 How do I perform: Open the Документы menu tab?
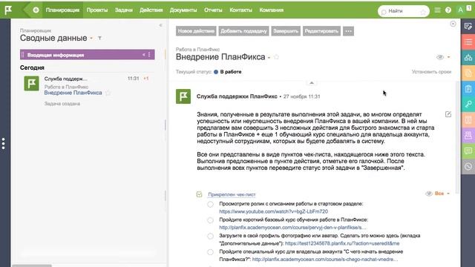click(183, 10)
